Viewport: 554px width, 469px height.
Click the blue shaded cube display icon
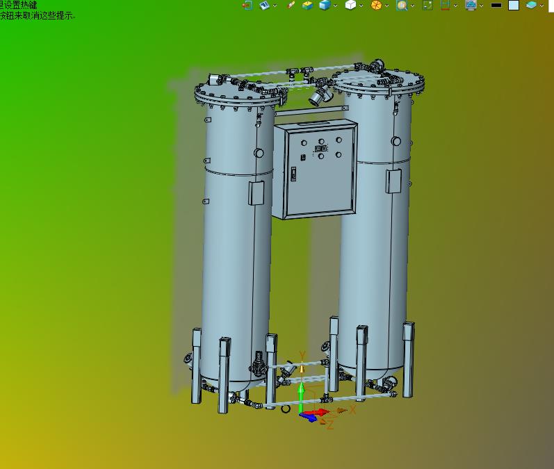point(325,5)
